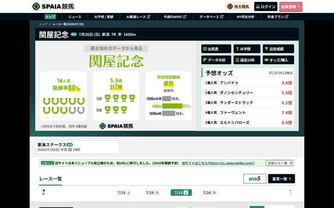Open the 料金プラン menu item
Image resolution: width=334 pixels, height=208 pixels.
point(278,17)
